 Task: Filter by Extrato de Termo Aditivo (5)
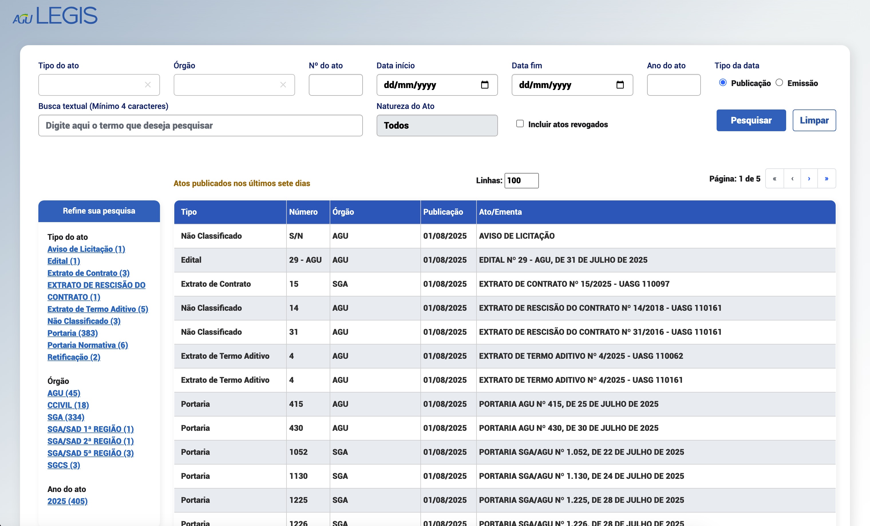coord(98,309)
